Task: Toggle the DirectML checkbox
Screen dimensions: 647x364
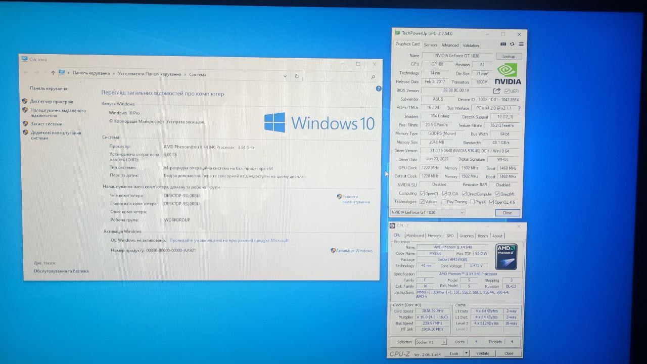Action: coord(497,194)
